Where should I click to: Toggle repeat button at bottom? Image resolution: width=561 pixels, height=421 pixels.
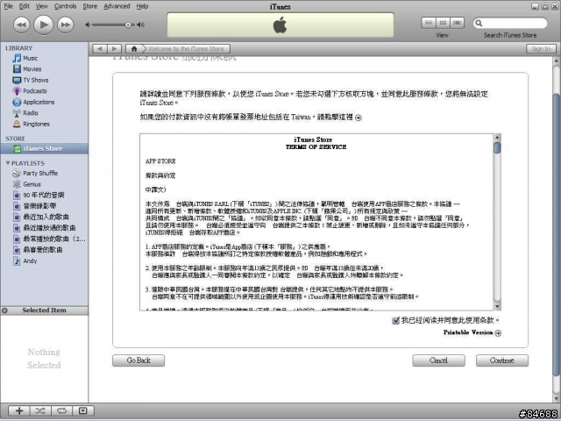pos(61,411)
